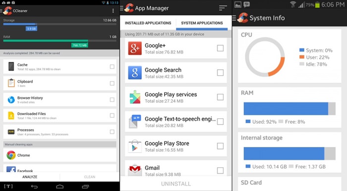Open the App Manager sort icon
This screenshot has height=191, width=347.
pyautogui.click(x=223, y=8)
